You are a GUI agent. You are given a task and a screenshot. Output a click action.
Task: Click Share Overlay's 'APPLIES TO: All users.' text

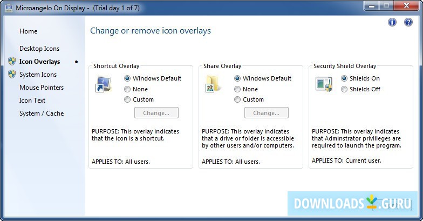(x=231, y=162)
